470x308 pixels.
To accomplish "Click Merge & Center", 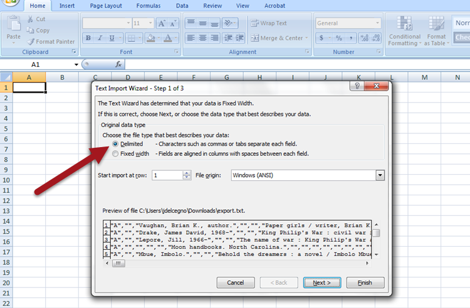I will [276, 38].
